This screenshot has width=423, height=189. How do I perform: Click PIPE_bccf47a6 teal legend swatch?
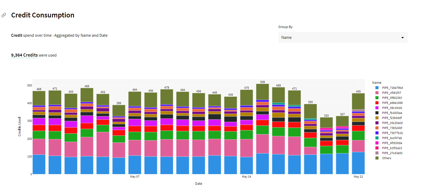tap(377, 138)
